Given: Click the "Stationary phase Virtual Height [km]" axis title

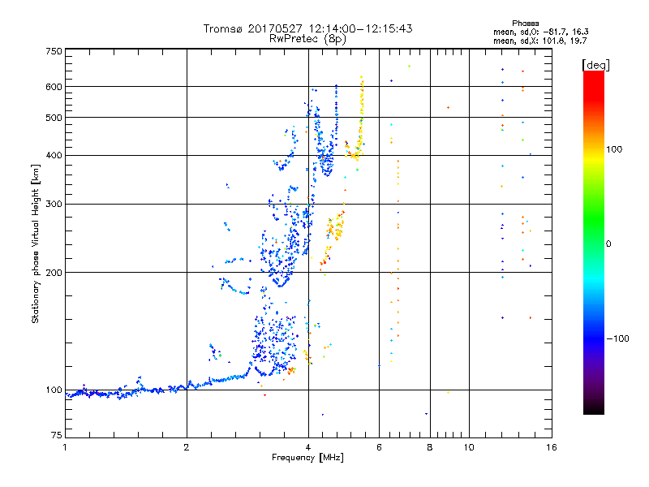Looking at the screenshot, I should point(36,244).
